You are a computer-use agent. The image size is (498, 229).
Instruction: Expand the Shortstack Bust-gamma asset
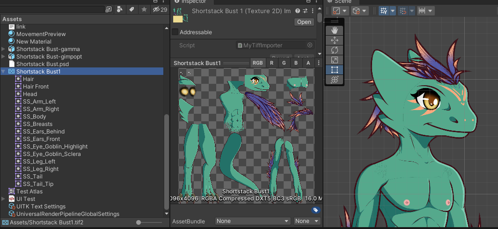pyautogui.click(x=4, y=49)
